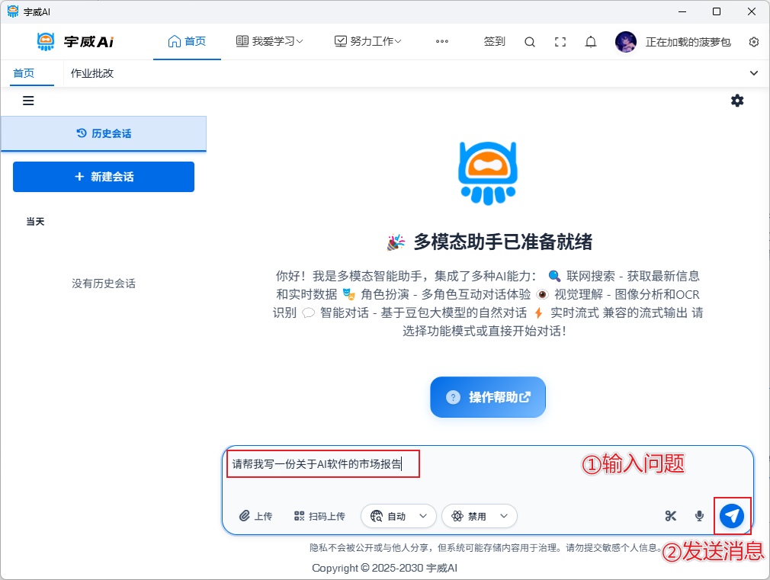The width and height of the screenshot is (770, 580).
Task: Send the message with paper plane button
Action: tap(732, 516)
